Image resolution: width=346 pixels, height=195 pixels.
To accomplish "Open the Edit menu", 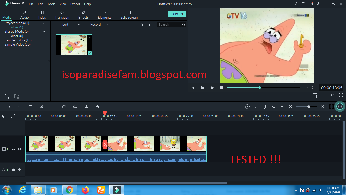I will point(41,4).
